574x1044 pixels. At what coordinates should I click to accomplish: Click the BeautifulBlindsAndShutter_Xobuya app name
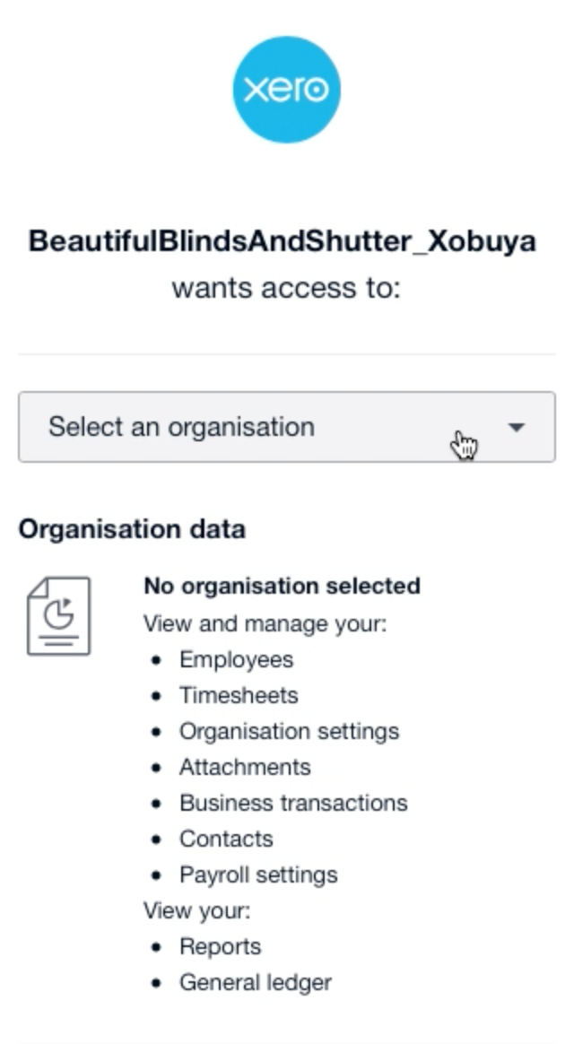click(x=282, y=241)
